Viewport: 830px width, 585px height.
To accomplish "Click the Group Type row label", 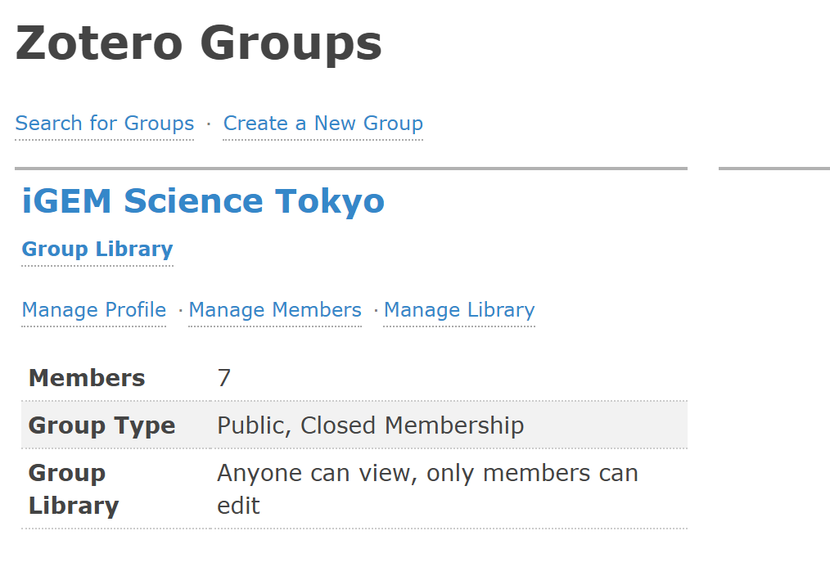I will [101, 425].
